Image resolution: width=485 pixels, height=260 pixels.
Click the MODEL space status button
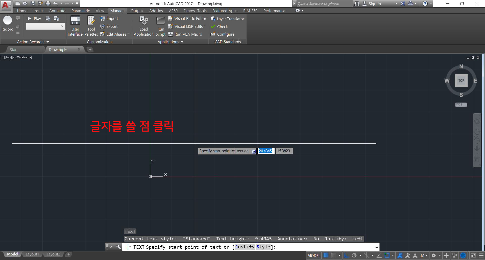pyautogui.click(x=314, y=255)
